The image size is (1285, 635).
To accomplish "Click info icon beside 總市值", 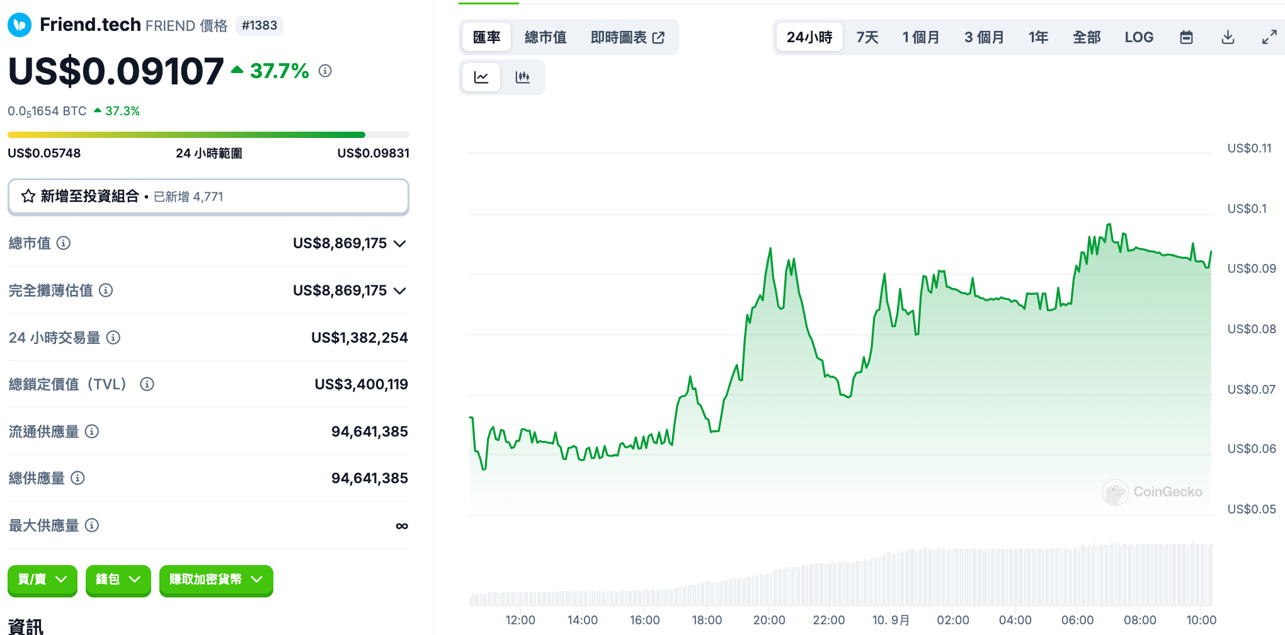I will pos(64,243).
